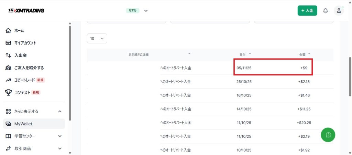Viewport: 352px width, 155px height.
Task: Expand the 学習センター menu
Action: [x=60, y=136]
